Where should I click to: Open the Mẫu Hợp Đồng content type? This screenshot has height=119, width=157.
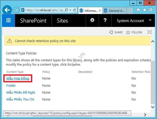(18, 78)
